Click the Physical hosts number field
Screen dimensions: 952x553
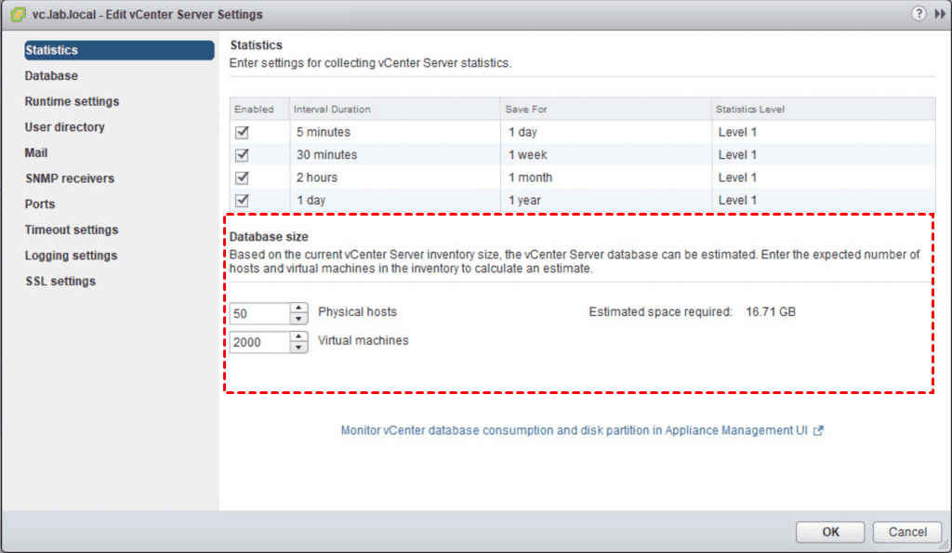260,313
